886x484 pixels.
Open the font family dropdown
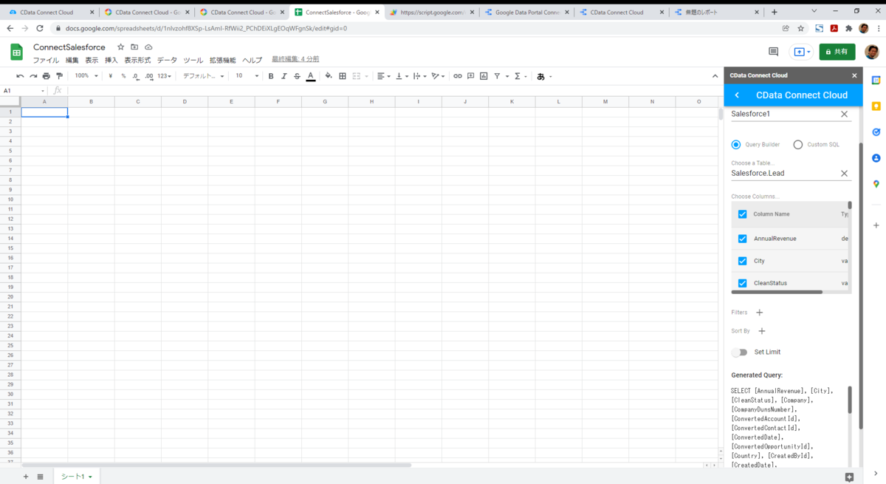point(204,76)
